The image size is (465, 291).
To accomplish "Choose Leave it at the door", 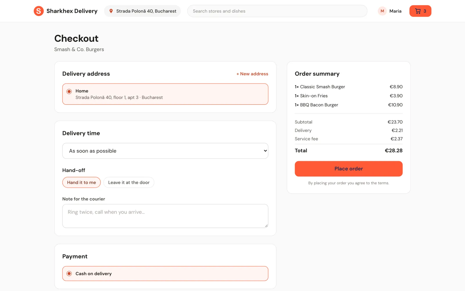I will coord(129,182).
